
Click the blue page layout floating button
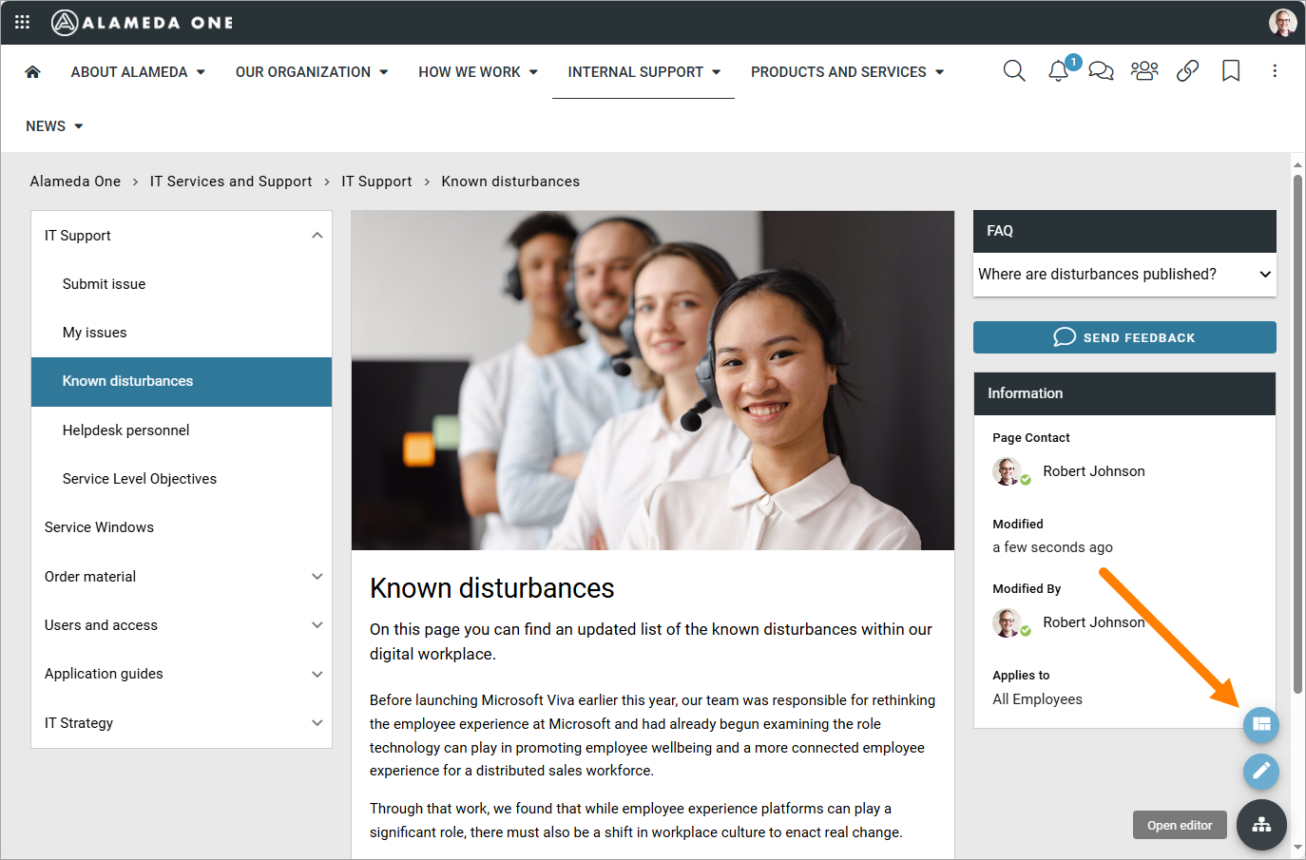tap(1261, 725)
